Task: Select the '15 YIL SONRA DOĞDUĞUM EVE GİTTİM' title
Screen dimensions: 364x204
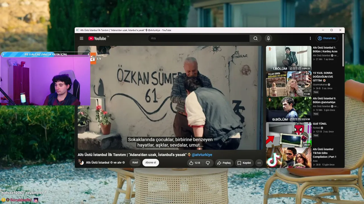Action: (323, 76)
